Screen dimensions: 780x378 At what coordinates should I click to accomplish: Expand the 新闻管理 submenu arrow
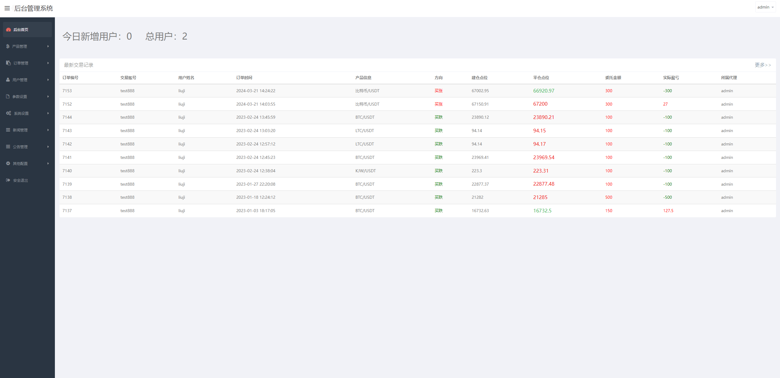48,130
